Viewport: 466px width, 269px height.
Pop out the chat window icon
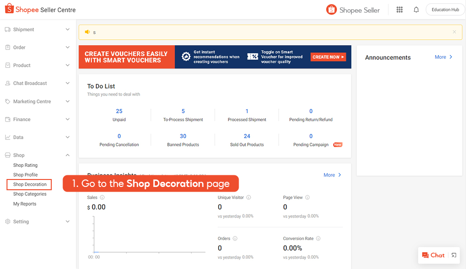454,255
